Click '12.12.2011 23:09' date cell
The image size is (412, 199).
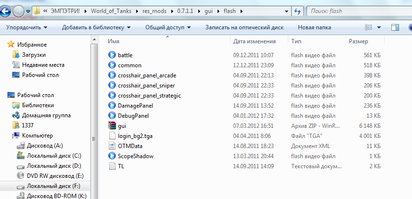[x=253, y=65]
